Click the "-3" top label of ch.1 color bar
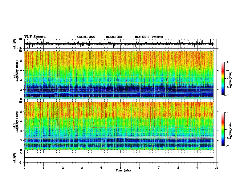This screenshot has height=188, width=244. point(227,62)
